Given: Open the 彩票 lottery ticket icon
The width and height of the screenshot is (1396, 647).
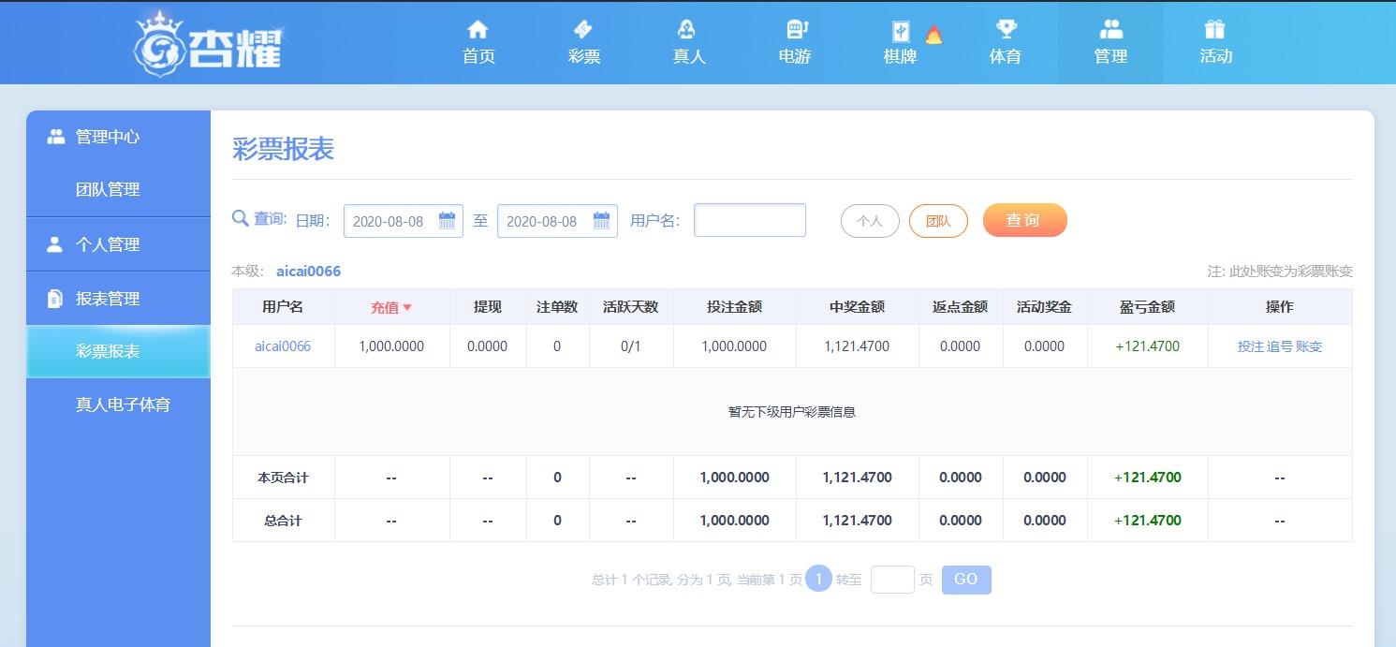Looking at the screenshot, I should tap(583, 30).
